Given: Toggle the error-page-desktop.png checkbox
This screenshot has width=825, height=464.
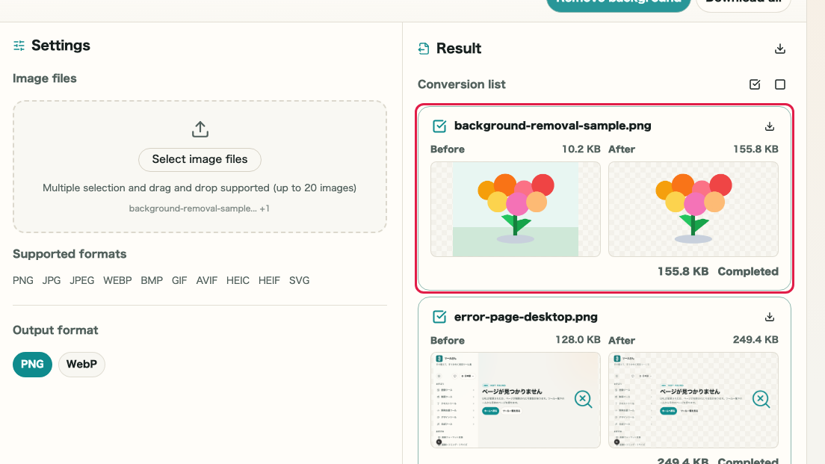Looking at the screenshot, I should (x=439, y=317).
